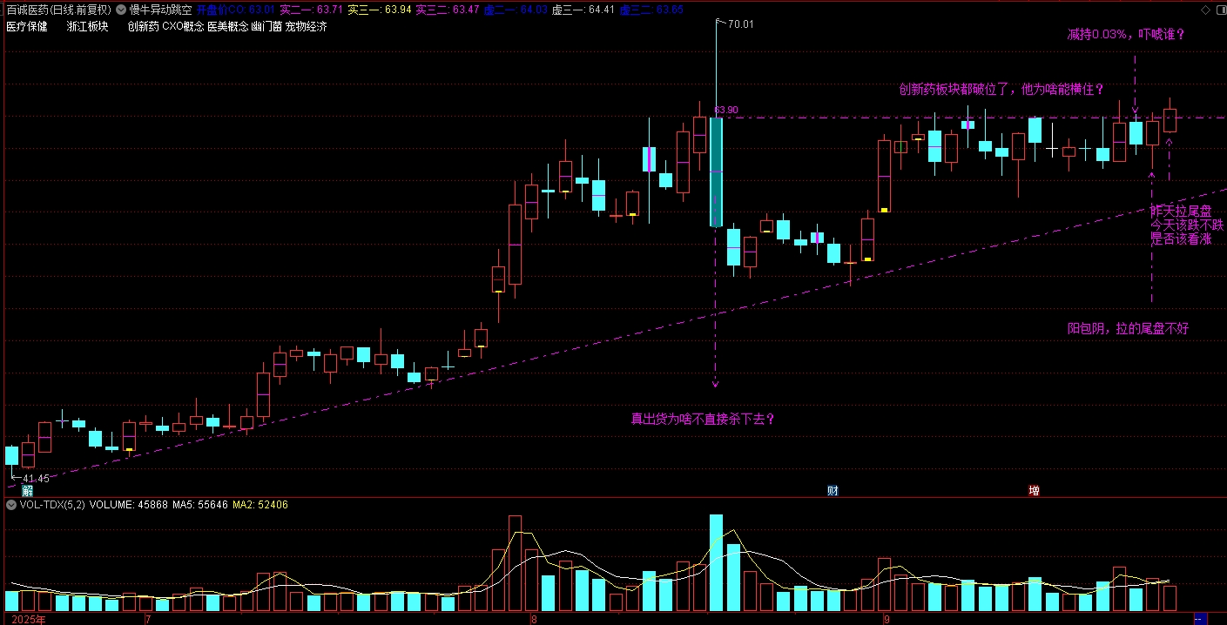This screenshot has width=1227, height=625.
Task: Click the 开盘价CO: 63.01 value
Action: click(x=235, y=10)
